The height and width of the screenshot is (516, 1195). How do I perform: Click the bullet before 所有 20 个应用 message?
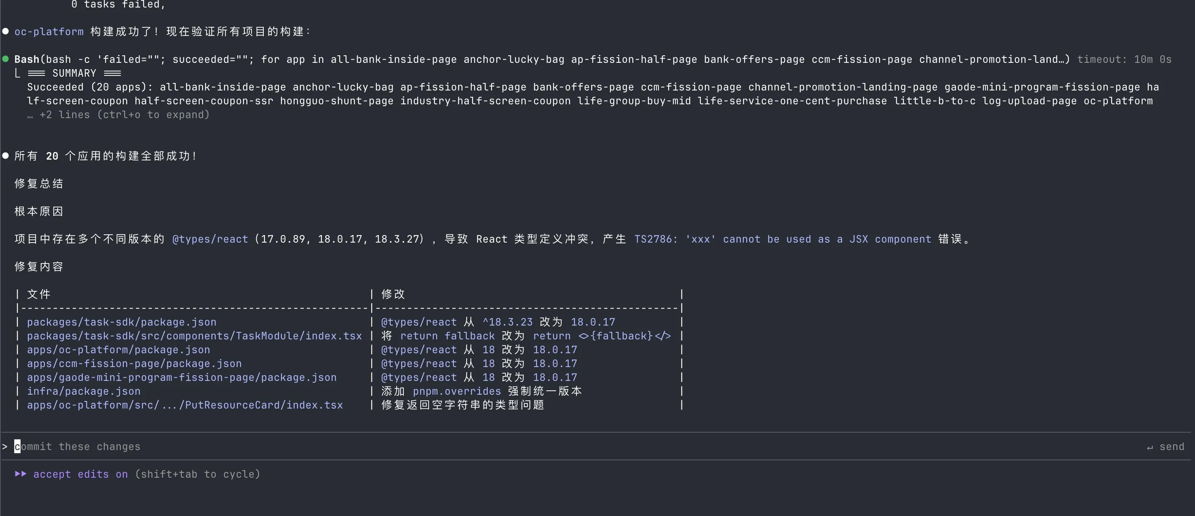pos(6,156)
